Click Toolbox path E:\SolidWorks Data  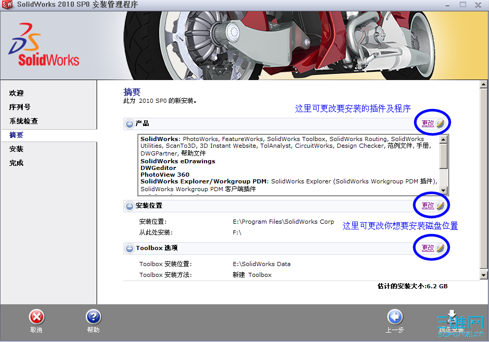[x=262, y=264]
